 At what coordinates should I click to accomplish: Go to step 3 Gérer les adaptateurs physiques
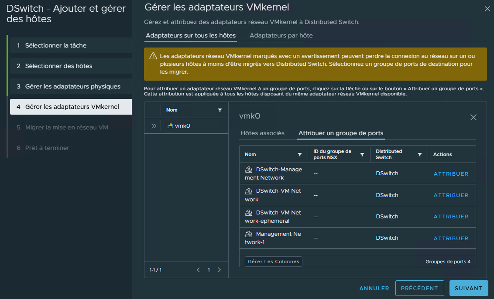[x=72, y=86]
